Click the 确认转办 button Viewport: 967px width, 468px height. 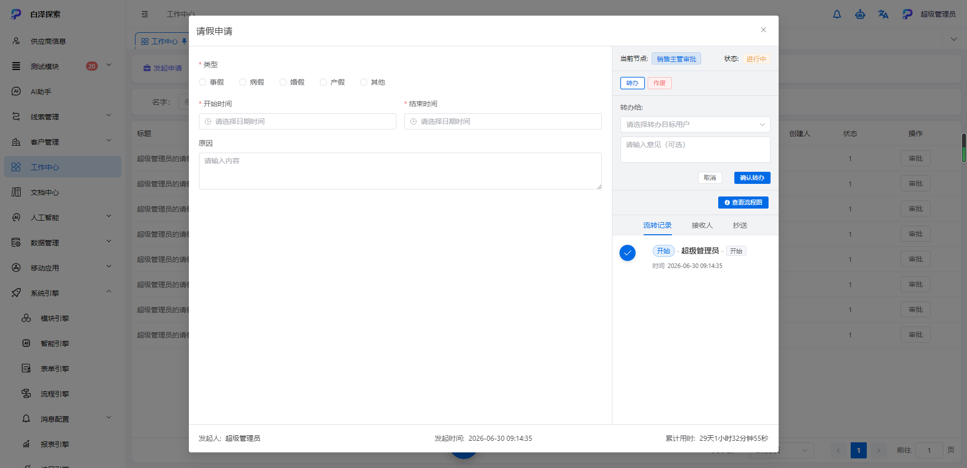pos(752,178)
